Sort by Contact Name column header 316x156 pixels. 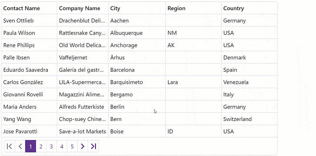click(x=29, y=8)
